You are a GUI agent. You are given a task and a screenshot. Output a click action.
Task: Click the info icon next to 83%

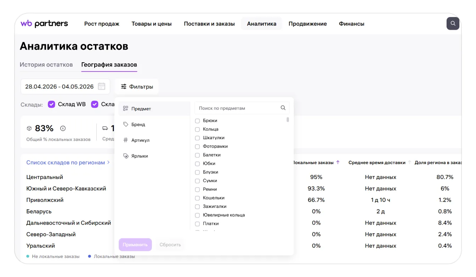click(63, 128)
